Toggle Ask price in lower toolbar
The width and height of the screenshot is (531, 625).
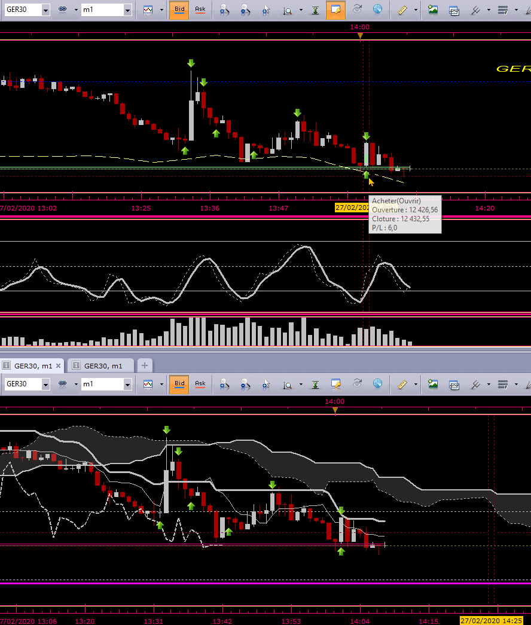(x=200, y=384)
